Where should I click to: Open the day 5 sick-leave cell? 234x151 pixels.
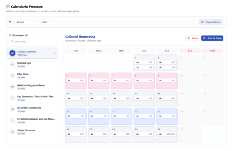(76, 81)
